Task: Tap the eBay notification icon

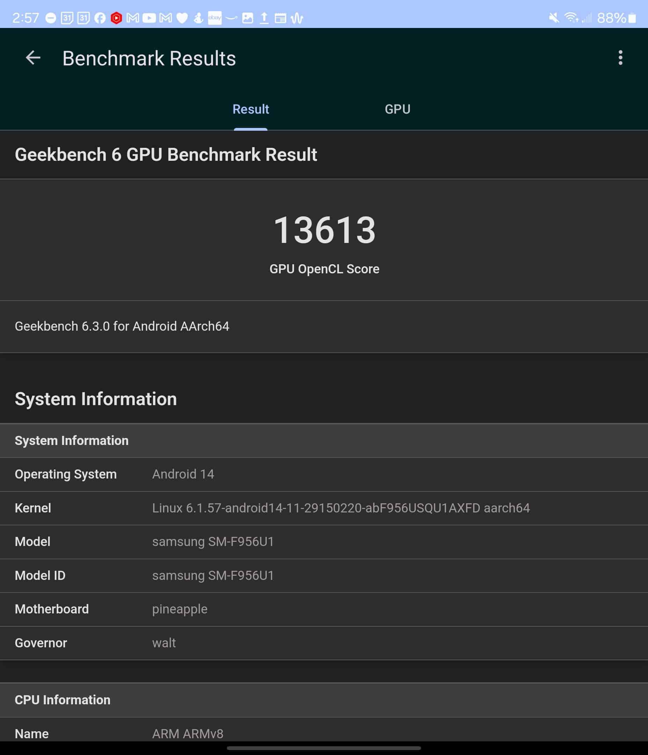Action: 215,18
